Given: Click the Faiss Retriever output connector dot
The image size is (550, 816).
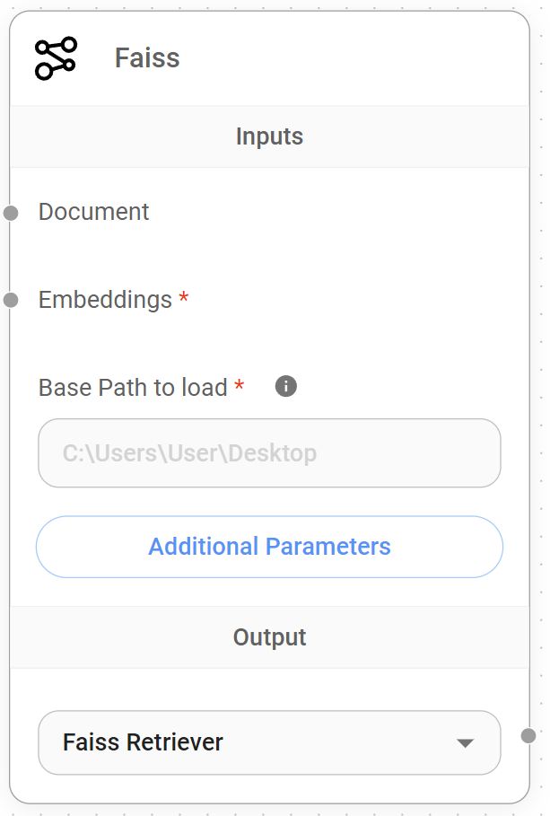Looking at the screenshot, I should (x=528, y=736).
